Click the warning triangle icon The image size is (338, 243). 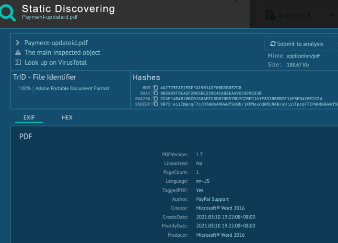click(18, 53)
